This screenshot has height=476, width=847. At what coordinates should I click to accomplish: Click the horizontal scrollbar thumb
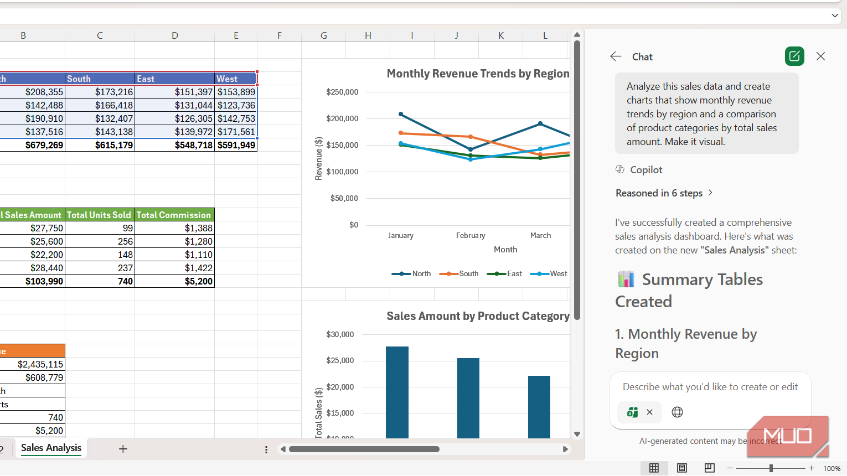pos(364,449)
